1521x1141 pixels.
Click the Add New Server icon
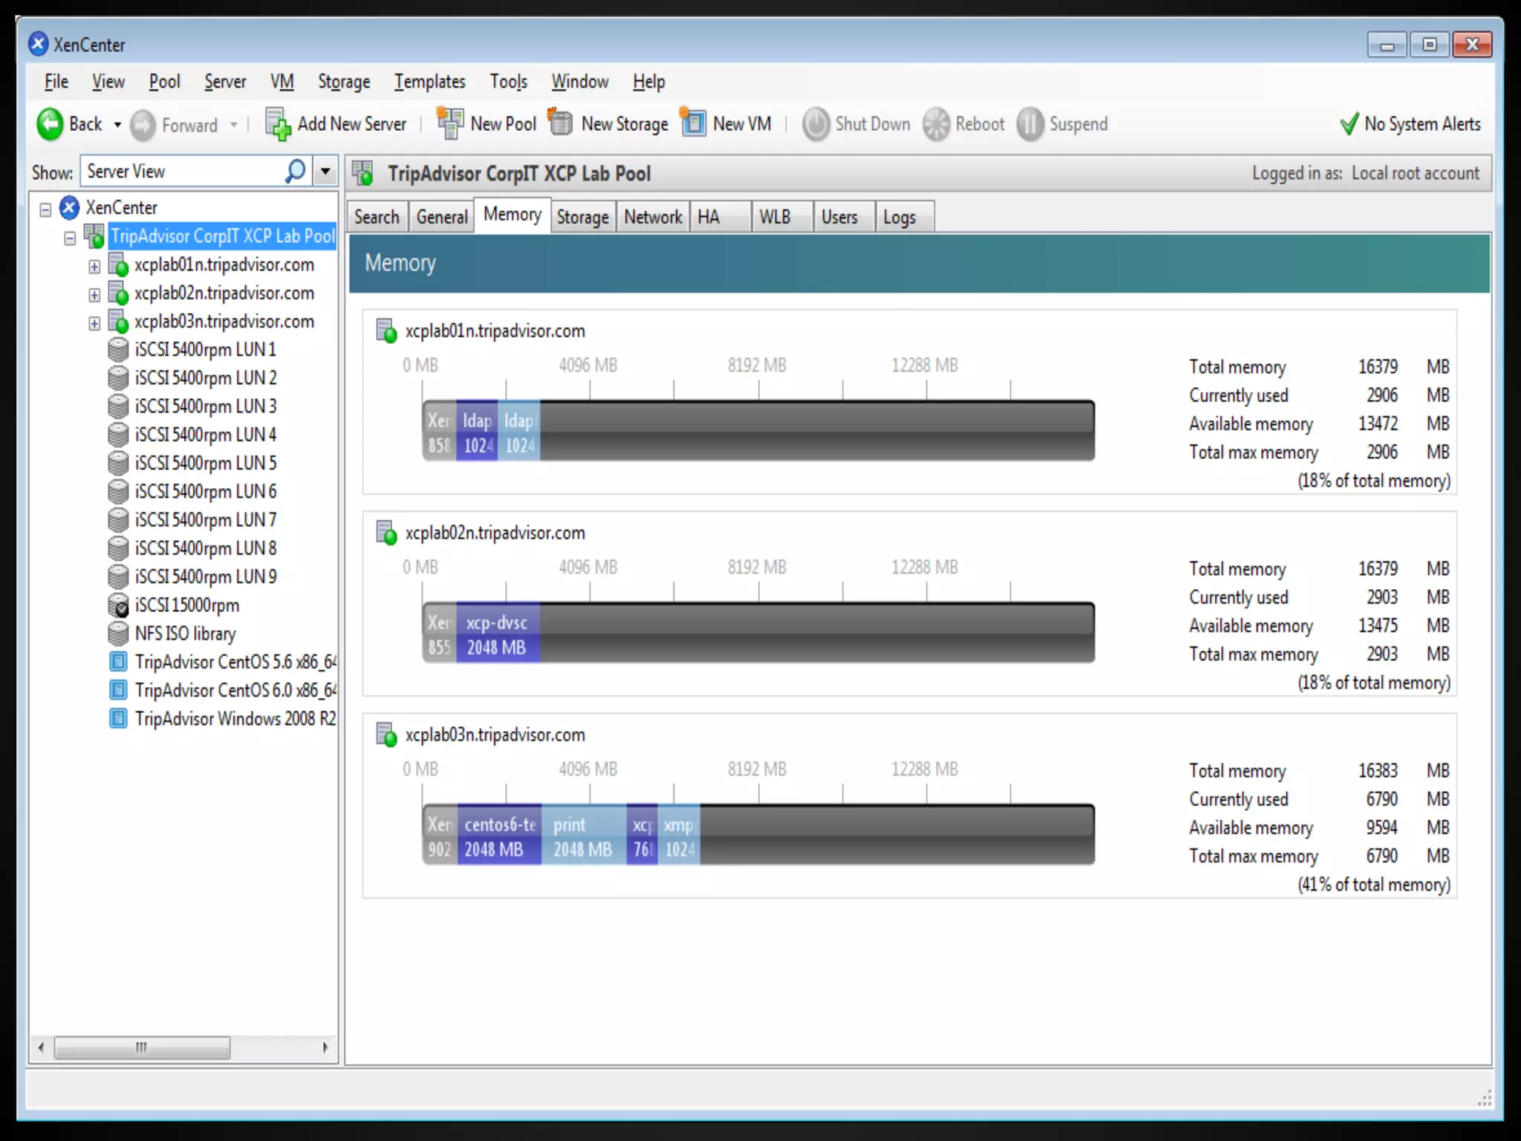click(279, 124)
